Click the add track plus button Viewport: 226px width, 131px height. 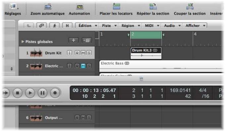point(74,40)
